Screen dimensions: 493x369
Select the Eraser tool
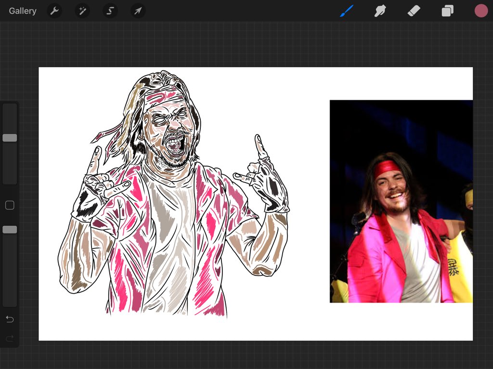point(414,11)
